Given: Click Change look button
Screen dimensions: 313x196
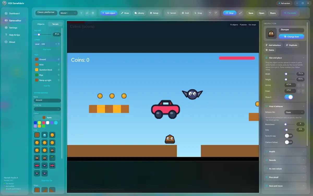Looking at the screenshot, I should [291, 37].
